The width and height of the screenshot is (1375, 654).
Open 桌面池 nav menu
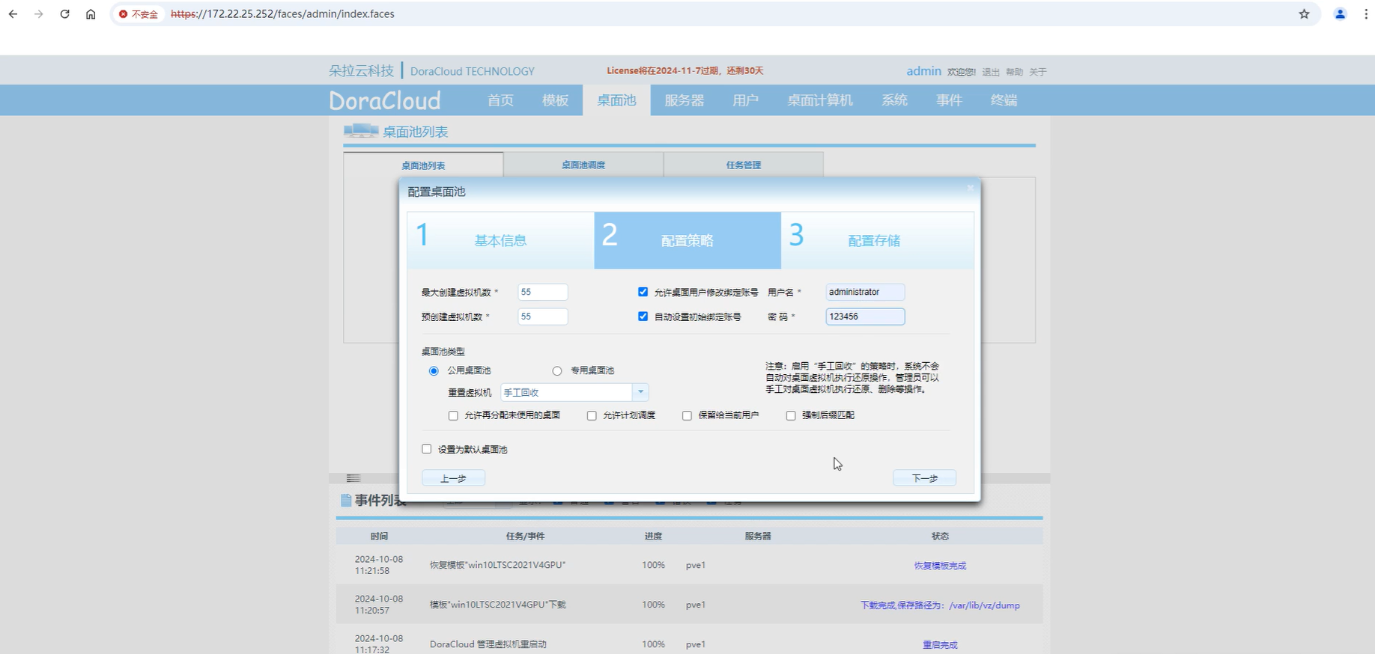[616, 100]
